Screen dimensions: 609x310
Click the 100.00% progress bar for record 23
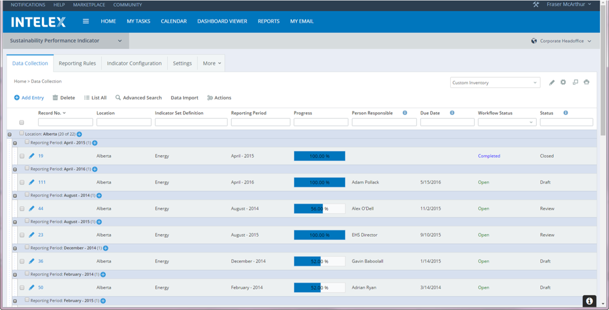[x=319, y=234]
